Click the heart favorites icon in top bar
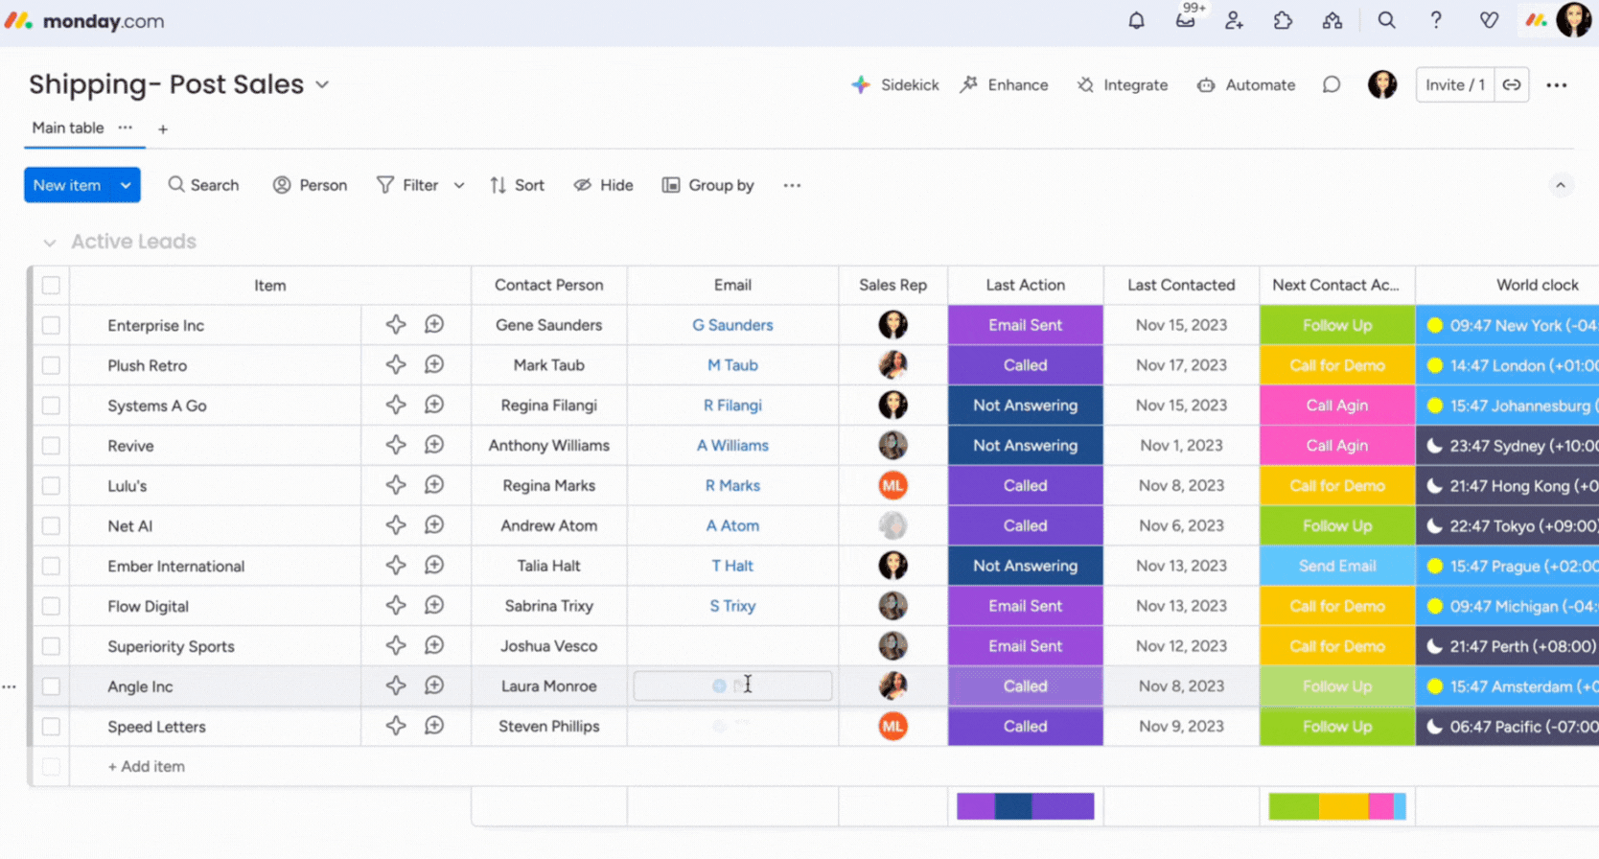 point(1489,20)
